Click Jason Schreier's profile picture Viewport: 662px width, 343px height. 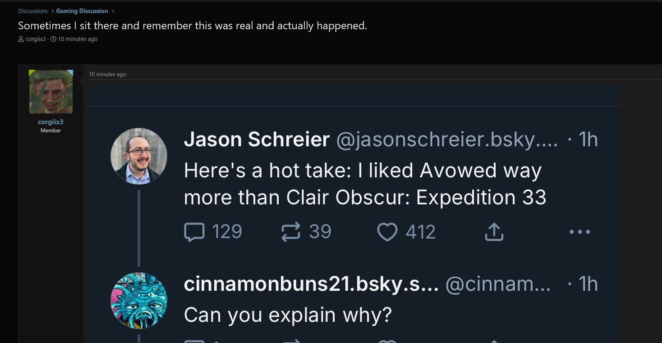[x=139, y=156]
